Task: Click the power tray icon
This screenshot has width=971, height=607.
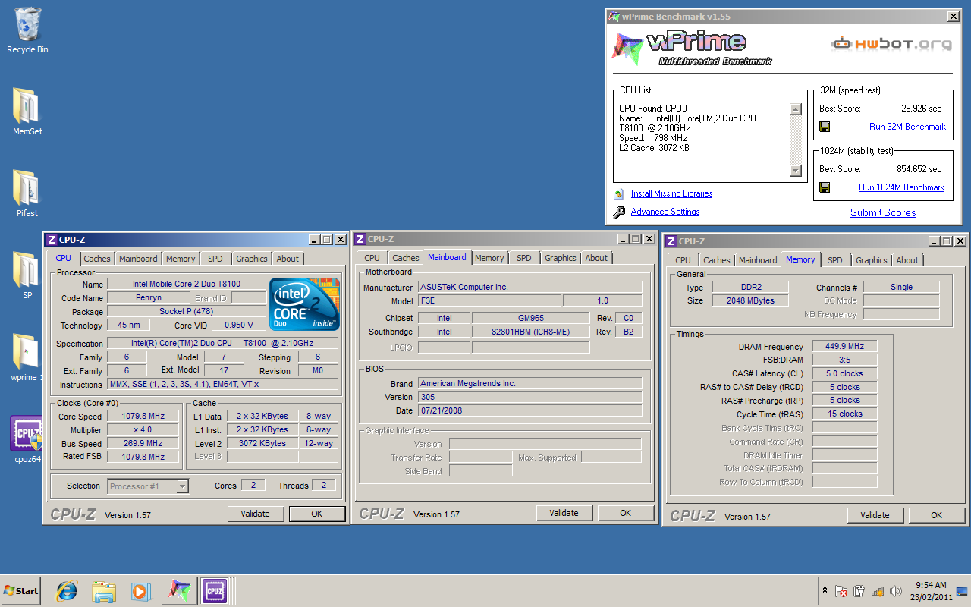Action: pos(859,591)
